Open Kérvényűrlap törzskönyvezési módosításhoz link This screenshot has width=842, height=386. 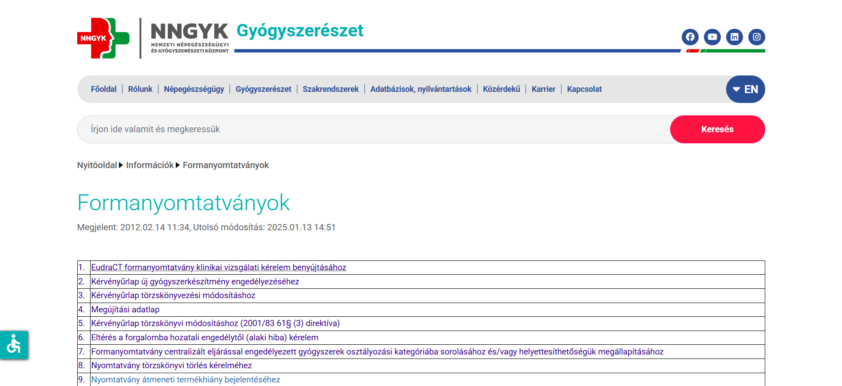tap(173, 295)
